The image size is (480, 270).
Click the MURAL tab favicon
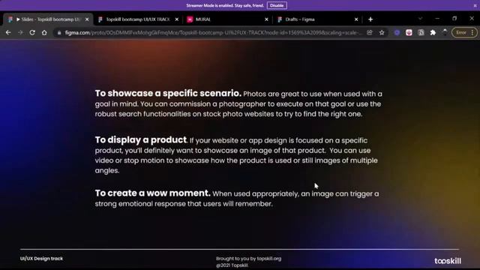click(190, 19)
